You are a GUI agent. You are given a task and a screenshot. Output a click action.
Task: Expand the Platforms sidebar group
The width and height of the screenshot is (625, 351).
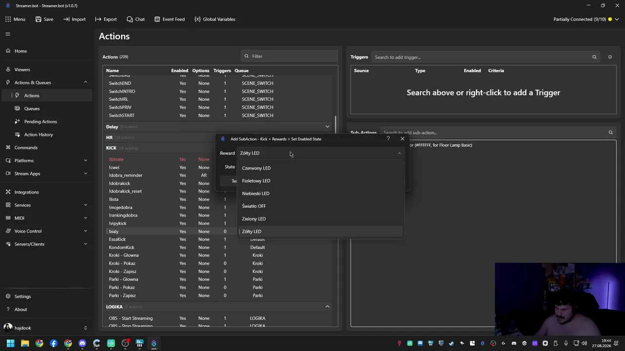[46, 160]
